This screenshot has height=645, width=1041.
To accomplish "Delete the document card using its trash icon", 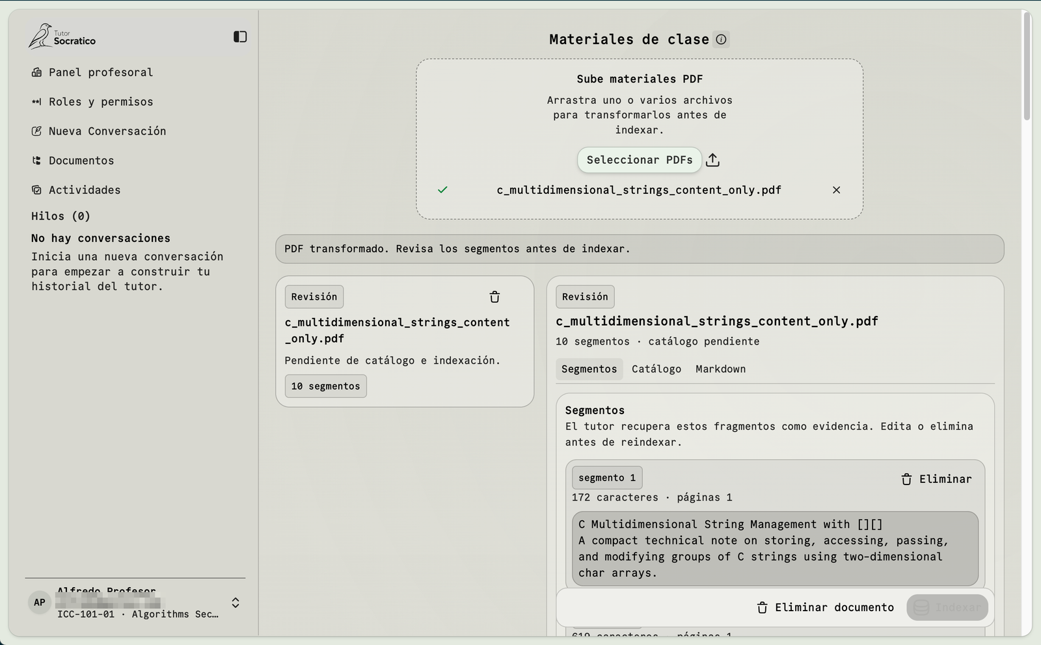I will coord(494,296).
